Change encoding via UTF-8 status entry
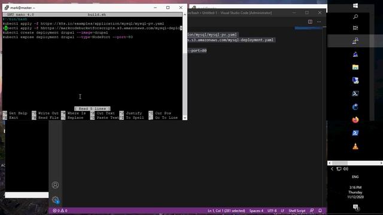The width and height of the screenshot is (383, 215). [272, 211]
